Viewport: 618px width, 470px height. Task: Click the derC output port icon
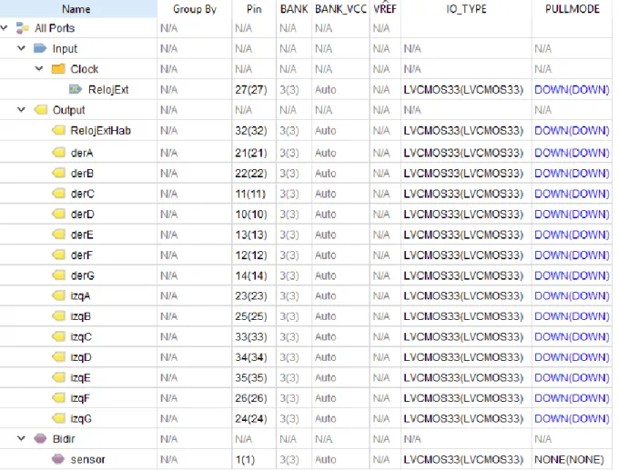click(x=59, y=194)
